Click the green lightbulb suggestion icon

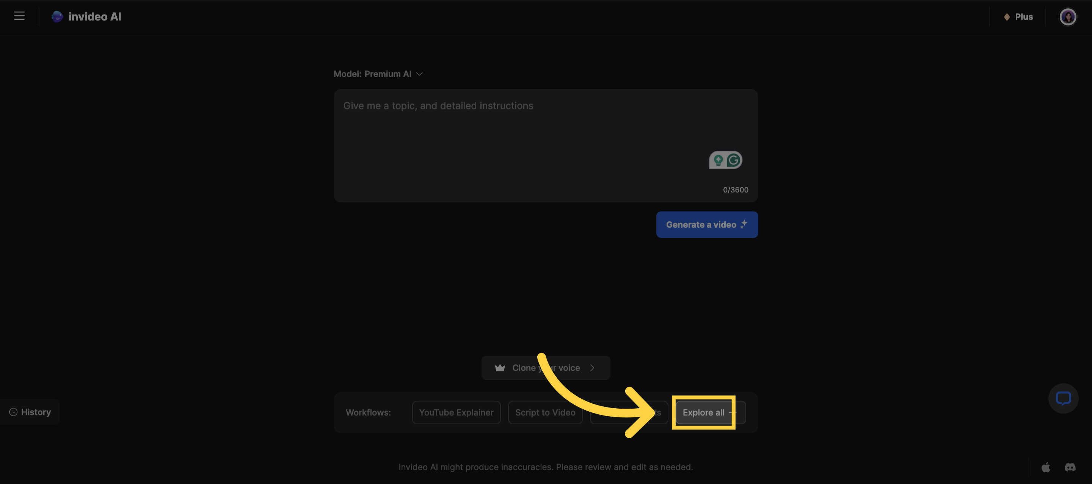(718, 160)
